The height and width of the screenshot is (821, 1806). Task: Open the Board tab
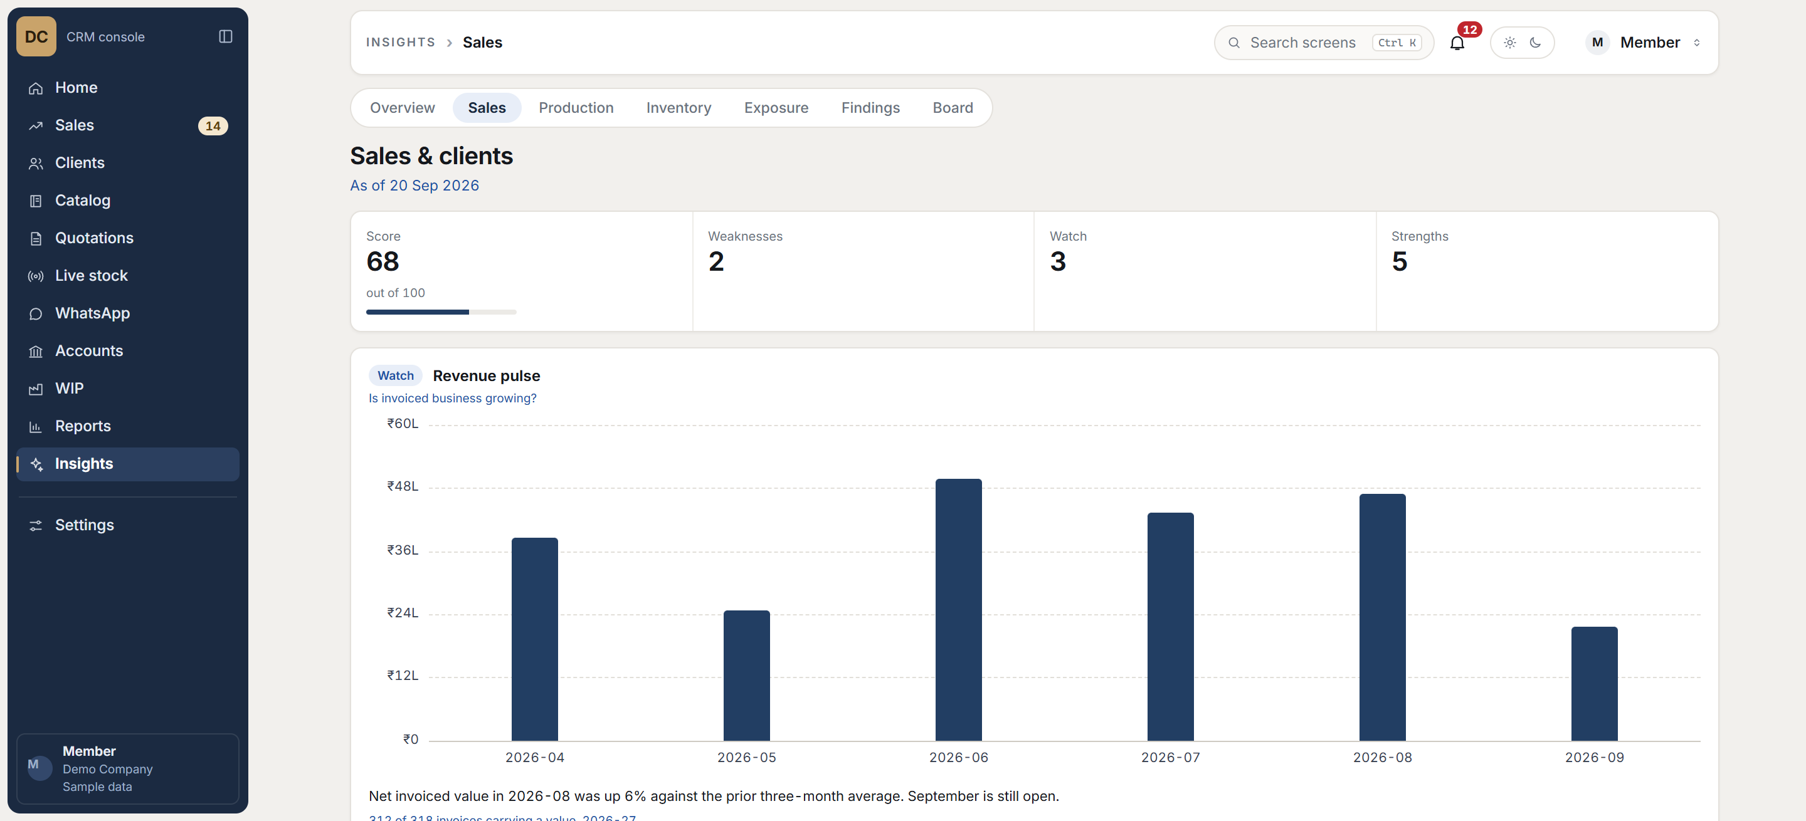952,108
